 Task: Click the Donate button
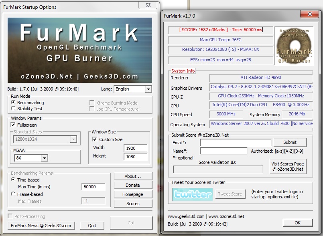(x=133, y=185)
